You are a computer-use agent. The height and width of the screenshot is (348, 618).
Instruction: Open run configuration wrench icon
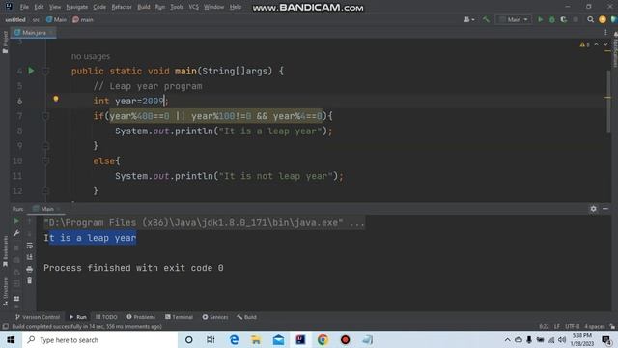[16, 234]
